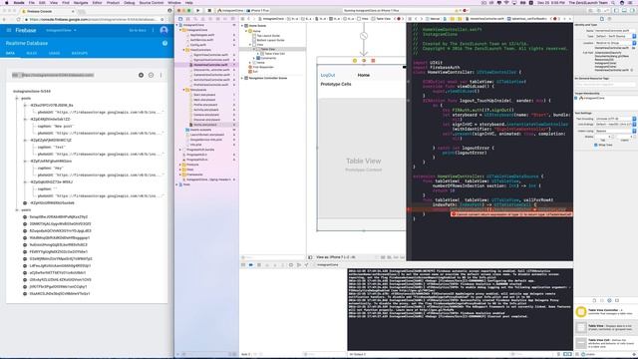Expand Navigation Controller Scene in outline
The width and height of the screenshot is (638, 359).
coord(242,78)
